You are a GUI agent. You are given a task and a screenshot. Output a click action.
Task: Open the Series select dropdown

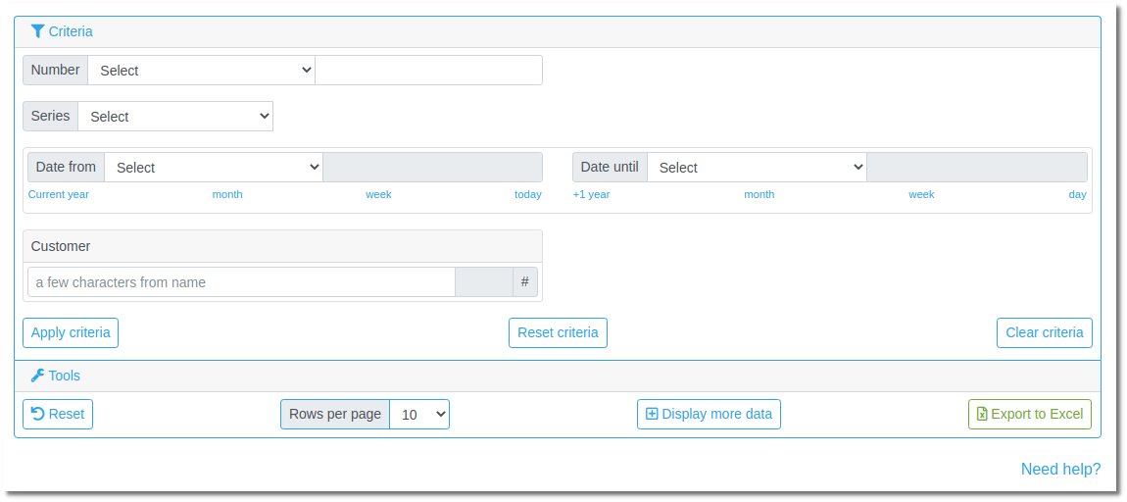[x=175, y=117]
